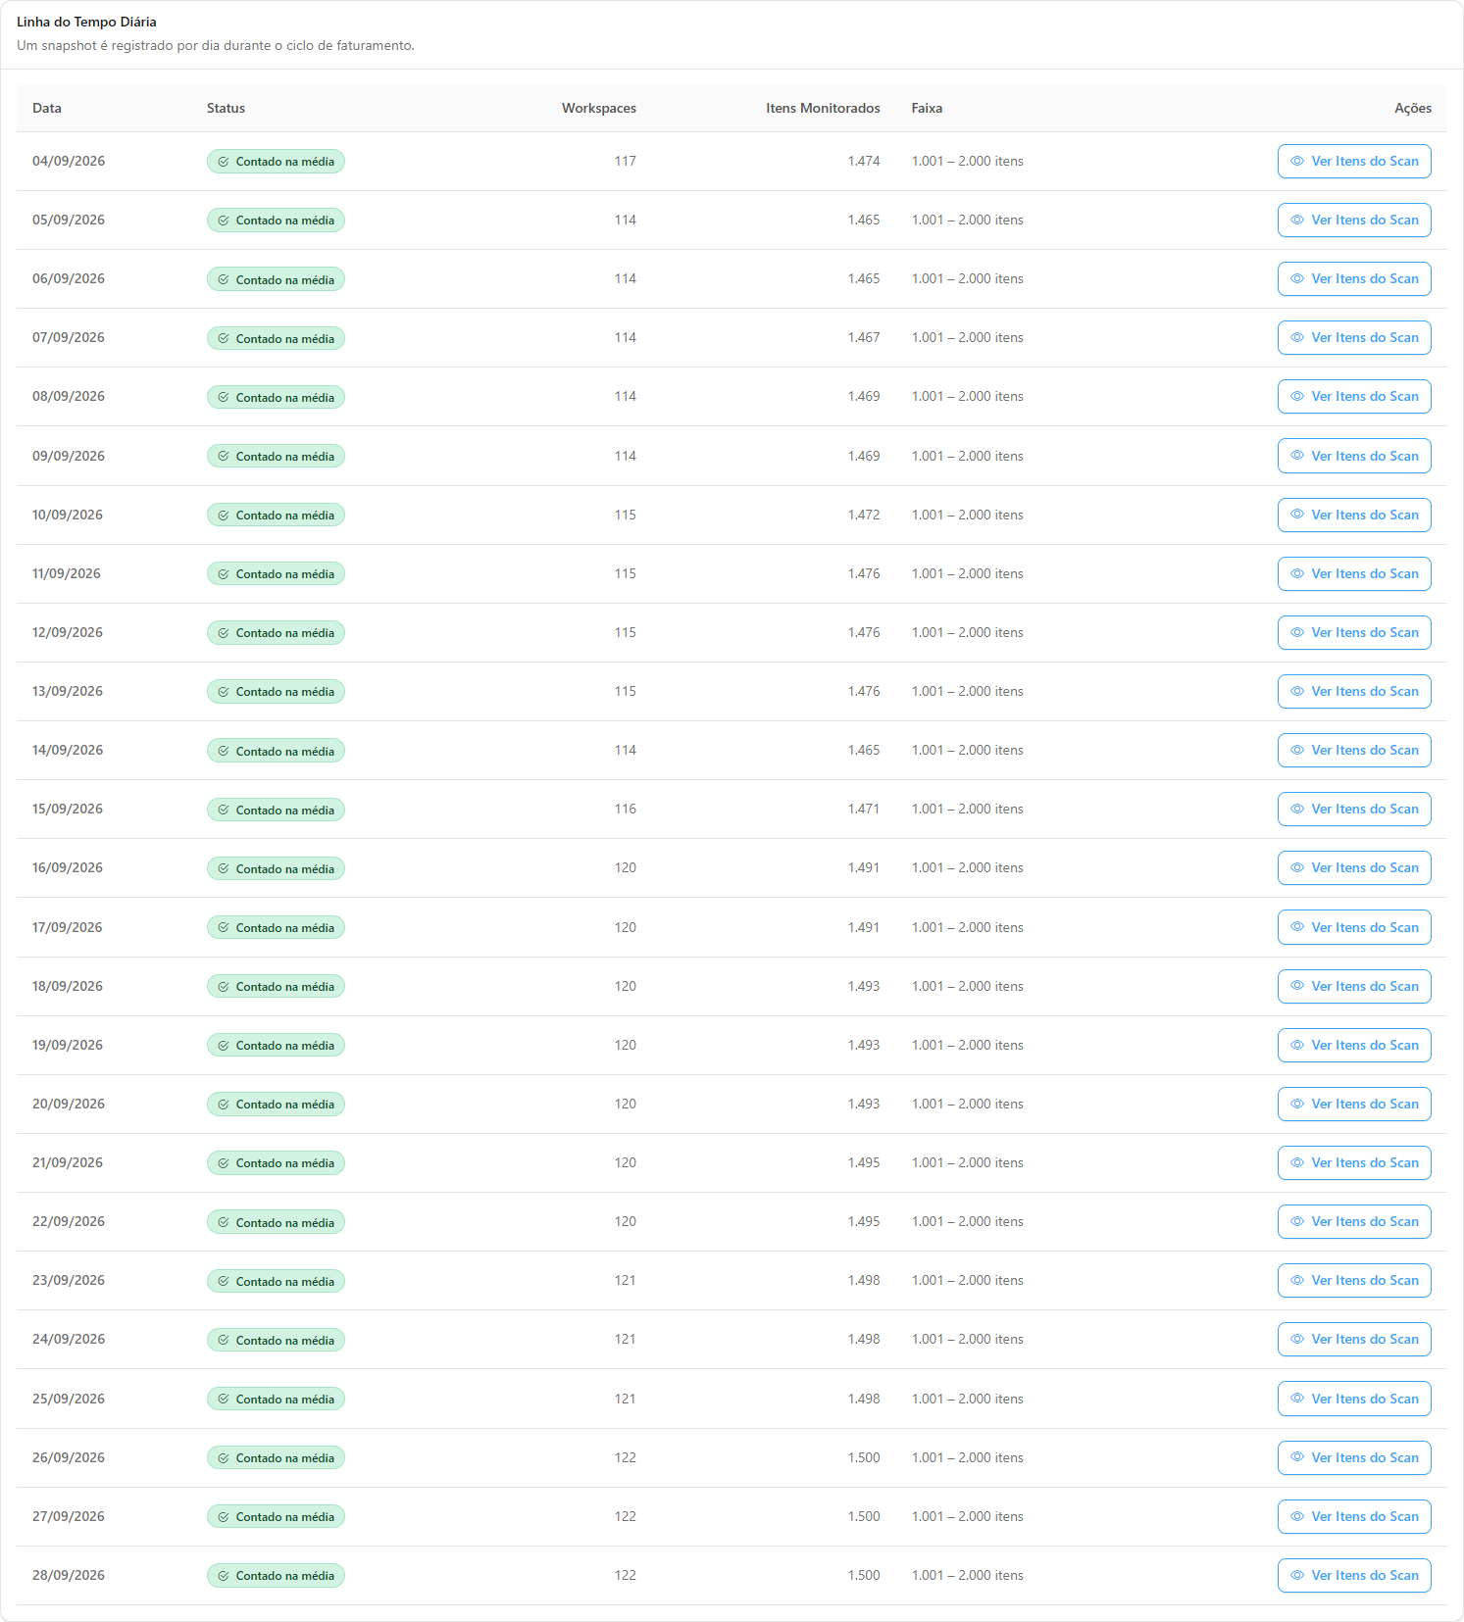This screenshot has width=1464, height=1622.
Task: Click the eye icon in the 06/09/2026 row
Action: 1297,278
